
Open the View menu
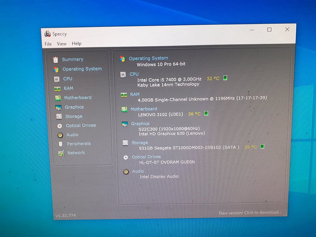pyautogui.click(x=62, y=43)
